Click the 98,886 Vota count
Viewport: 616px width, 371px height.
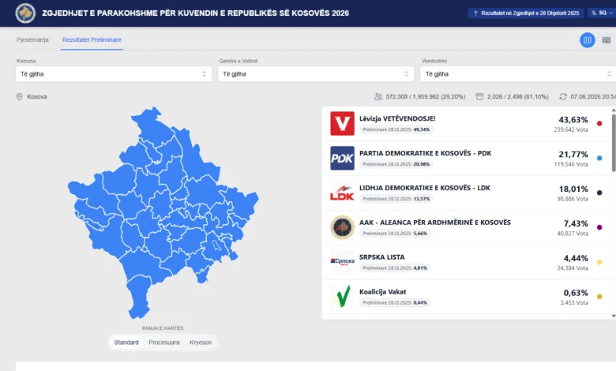[x=573, y=199]
